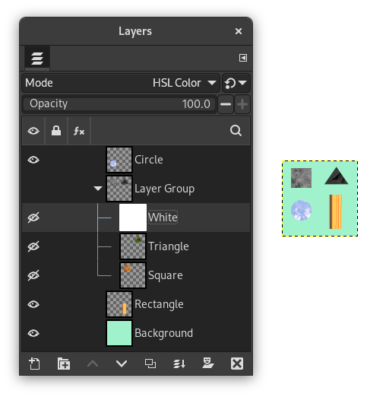386x397 pixels.
Task: Select the Background layer color thumbnail
Action: click(x=119, y=333)
